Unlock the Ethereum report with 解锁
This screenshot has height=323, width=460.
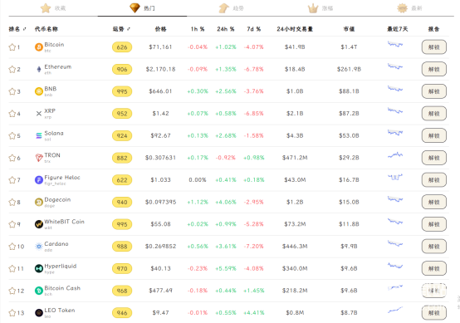(434, 69)
